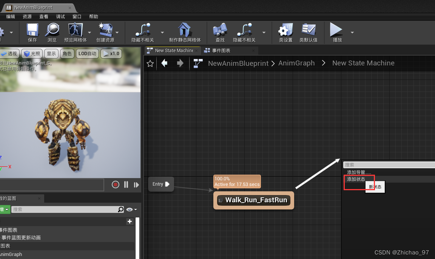The height and width of the screenshot is (259, 435).
Task: Pause the preview animation playback
Action: coord(126,185)
